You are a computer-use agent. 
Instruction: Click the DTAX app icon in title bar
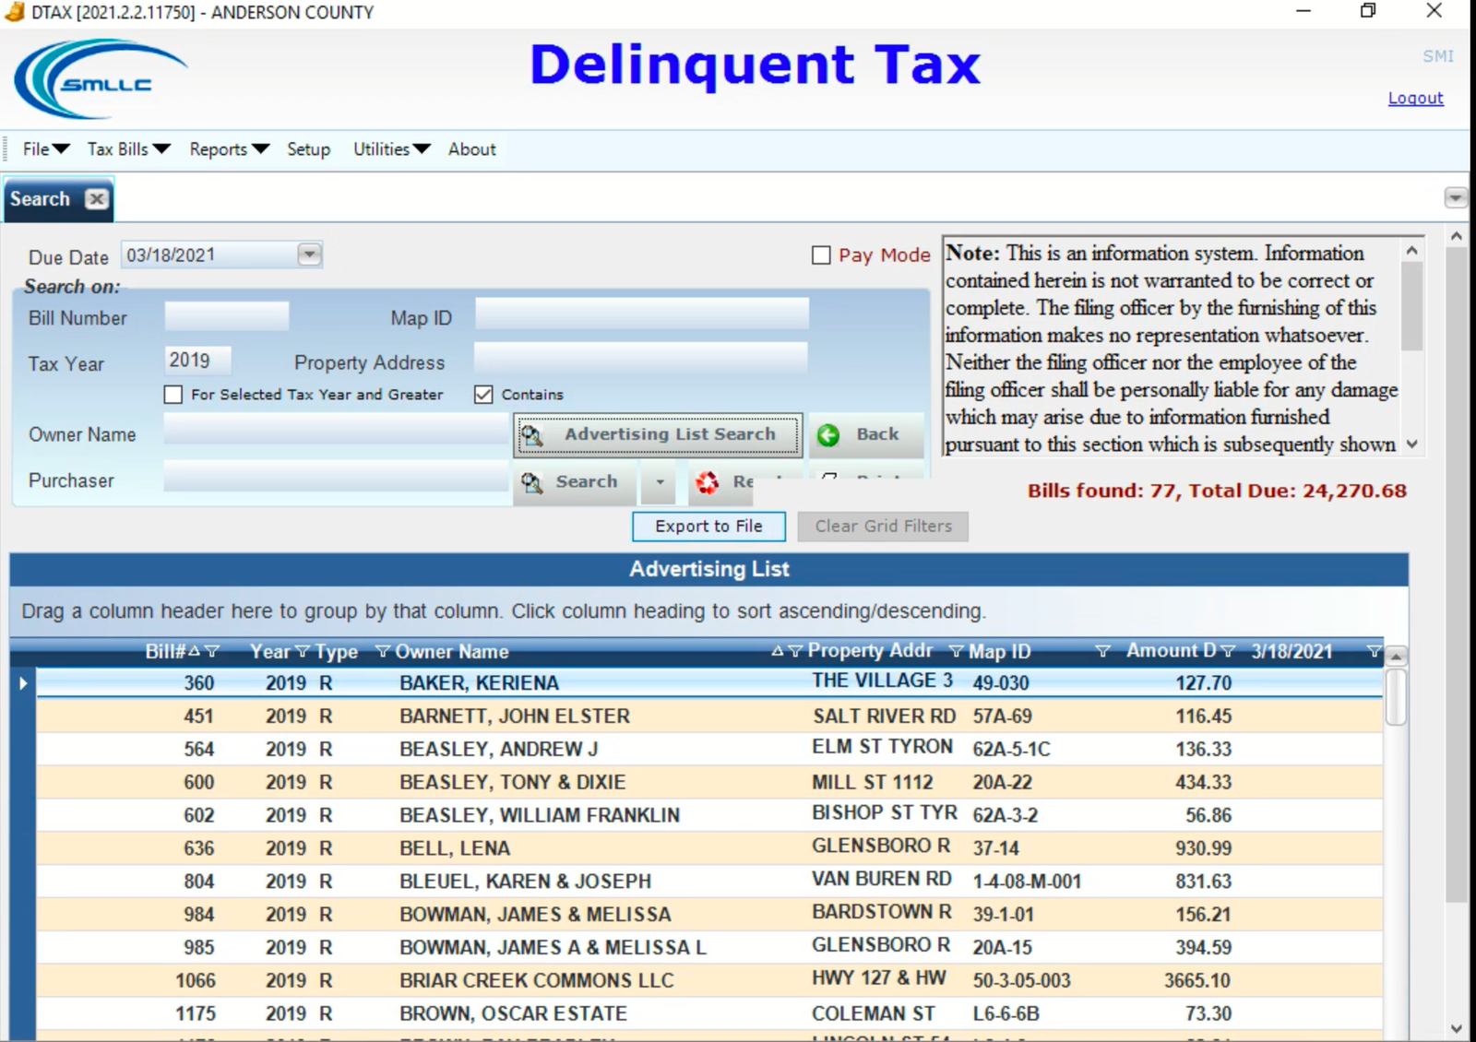pos(14,12)
